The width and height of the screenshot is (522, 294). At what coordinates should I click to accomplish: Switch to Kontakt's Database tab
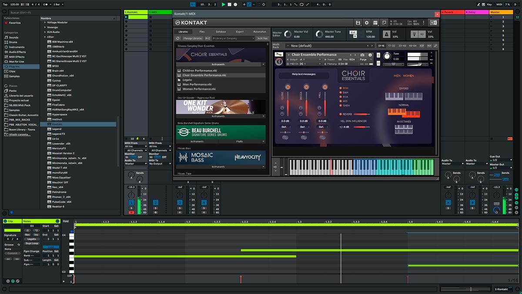(x=221, y=32)
